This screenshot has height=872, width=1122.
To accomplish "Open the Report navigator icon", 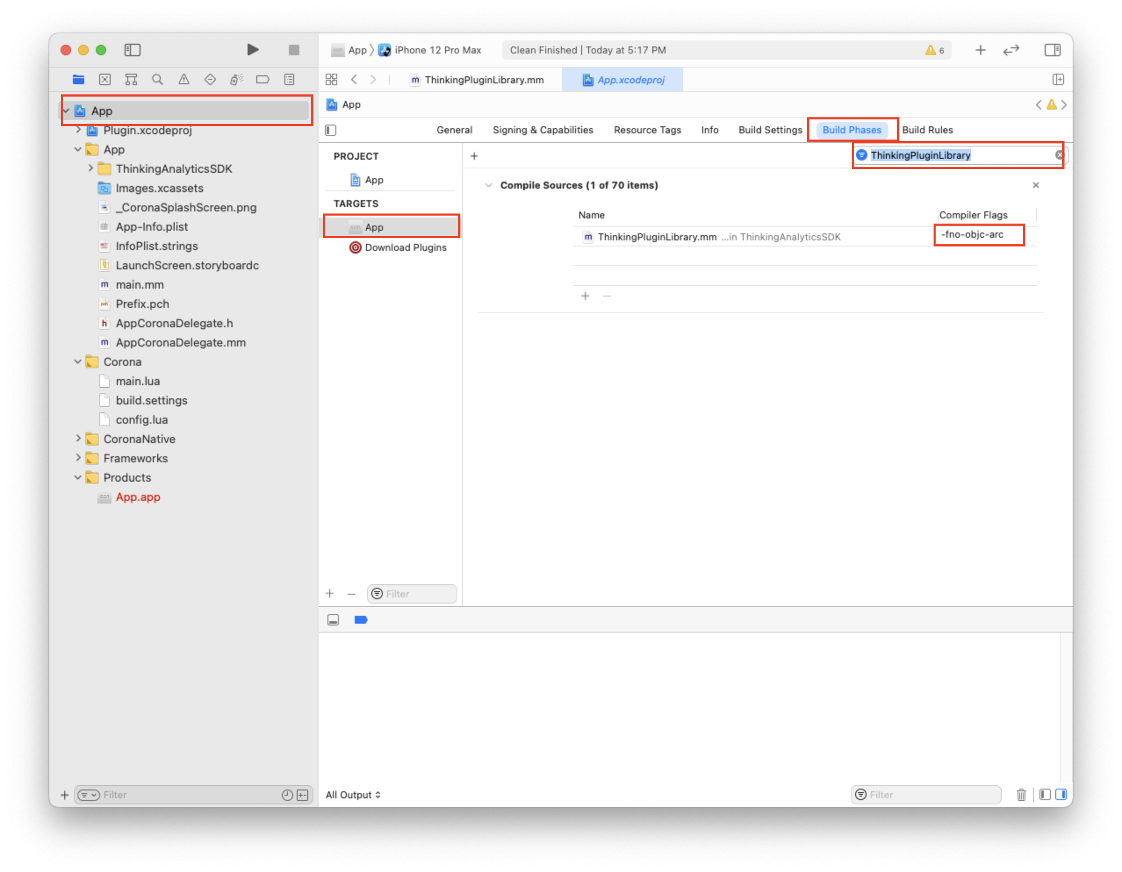I will point(289,79).
